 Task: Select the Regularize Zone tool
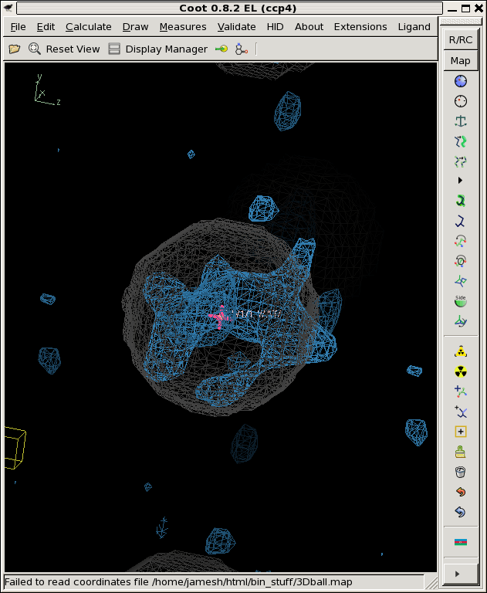(461, 101)
